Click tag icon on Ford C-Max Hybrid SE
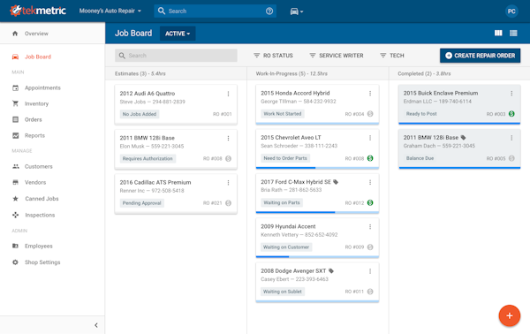Image resolution: width=530 pixels, height=334 pixels. coord(336,182)
